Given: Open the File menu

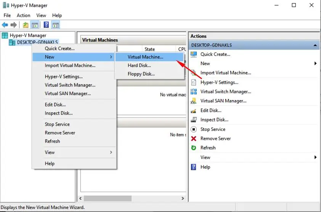Looking at the screenshot, I should pos(7,15).
